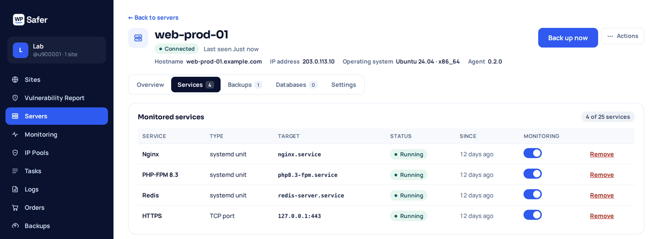The image size is (659, 239).
Task: Select the Services tab
Action: (196, 85)
